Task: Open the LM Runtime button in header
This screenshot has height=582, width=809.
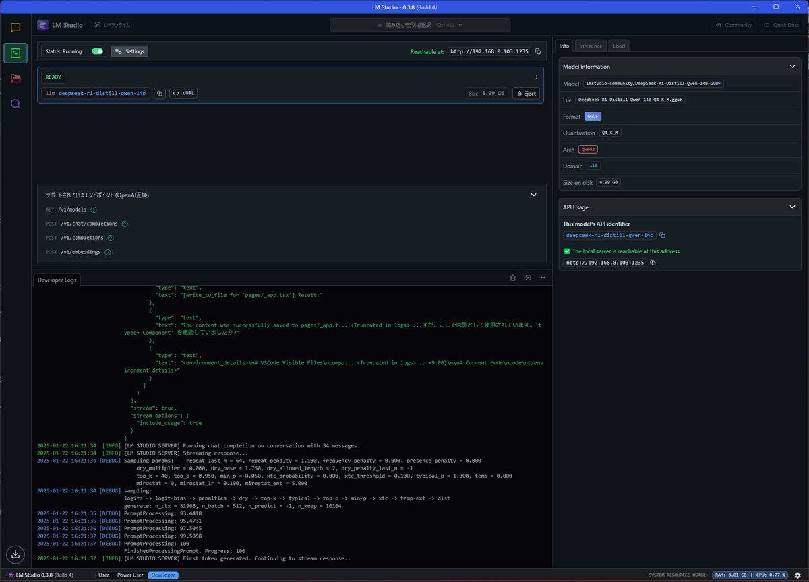Action: click(x=113, y=25)
